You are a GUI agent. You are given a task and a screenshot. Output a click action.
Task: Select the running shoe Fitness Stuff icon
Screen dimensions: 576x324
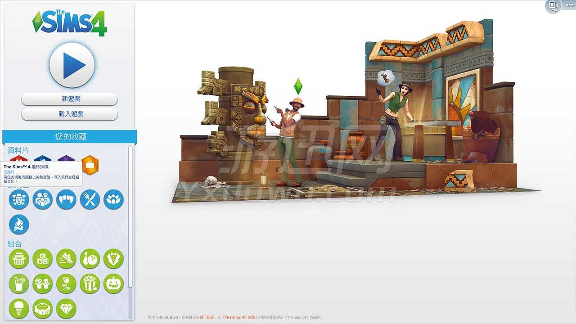66,259
